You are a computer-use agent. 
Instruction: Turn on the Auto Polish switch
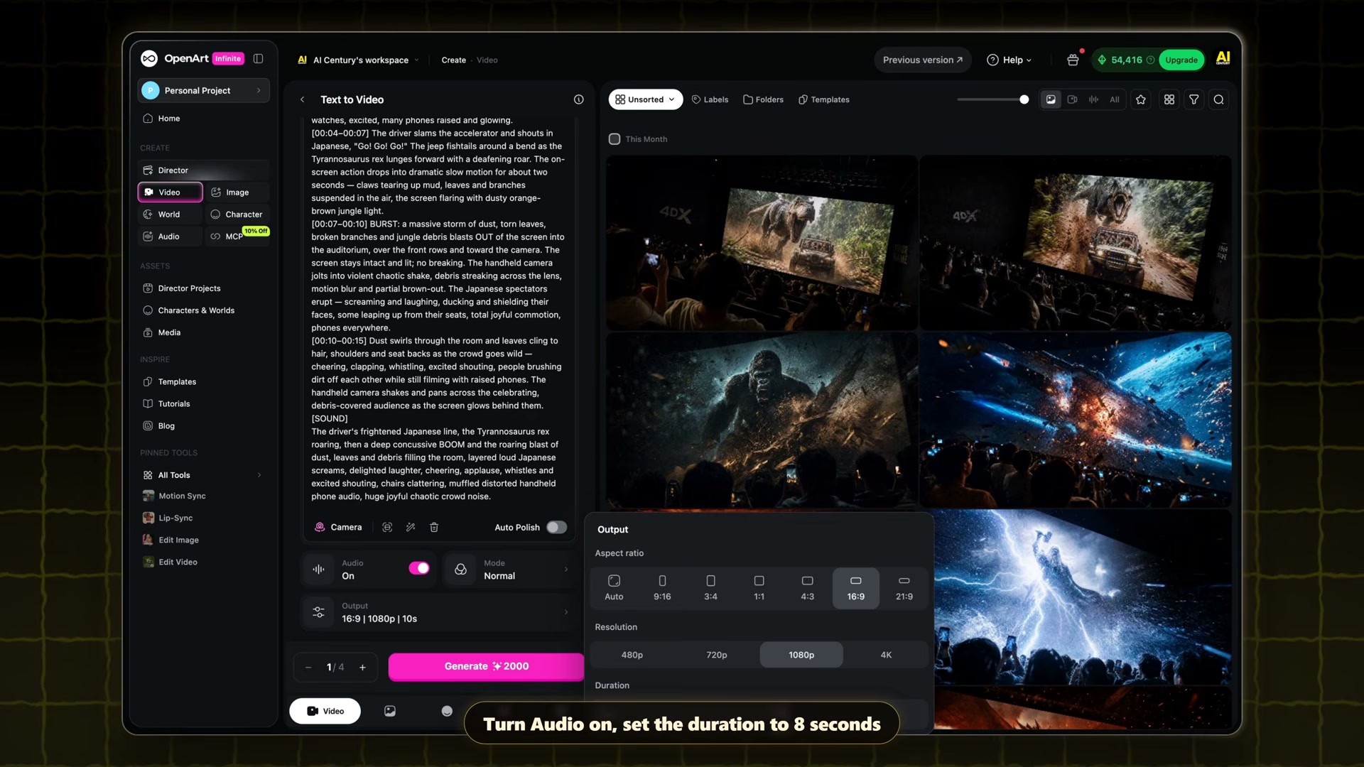[556, 527]
